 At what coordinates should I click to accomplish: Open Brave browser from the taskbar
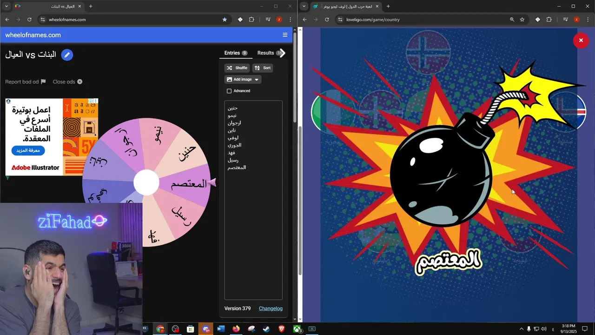(282, 329)
